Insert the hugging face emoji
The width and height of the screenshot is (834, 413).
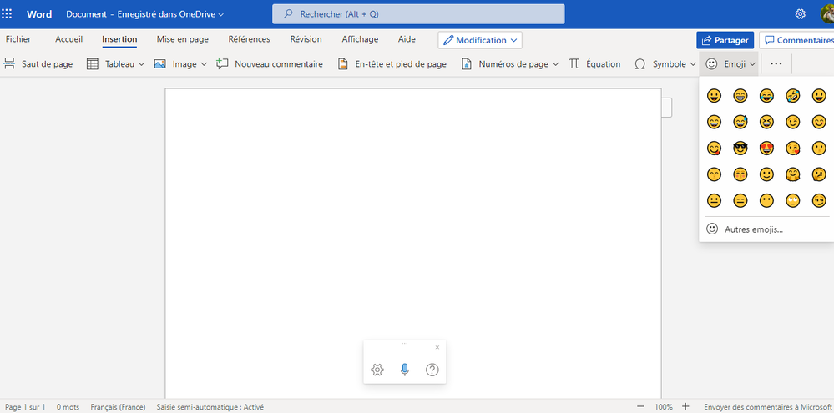[792, 174]
